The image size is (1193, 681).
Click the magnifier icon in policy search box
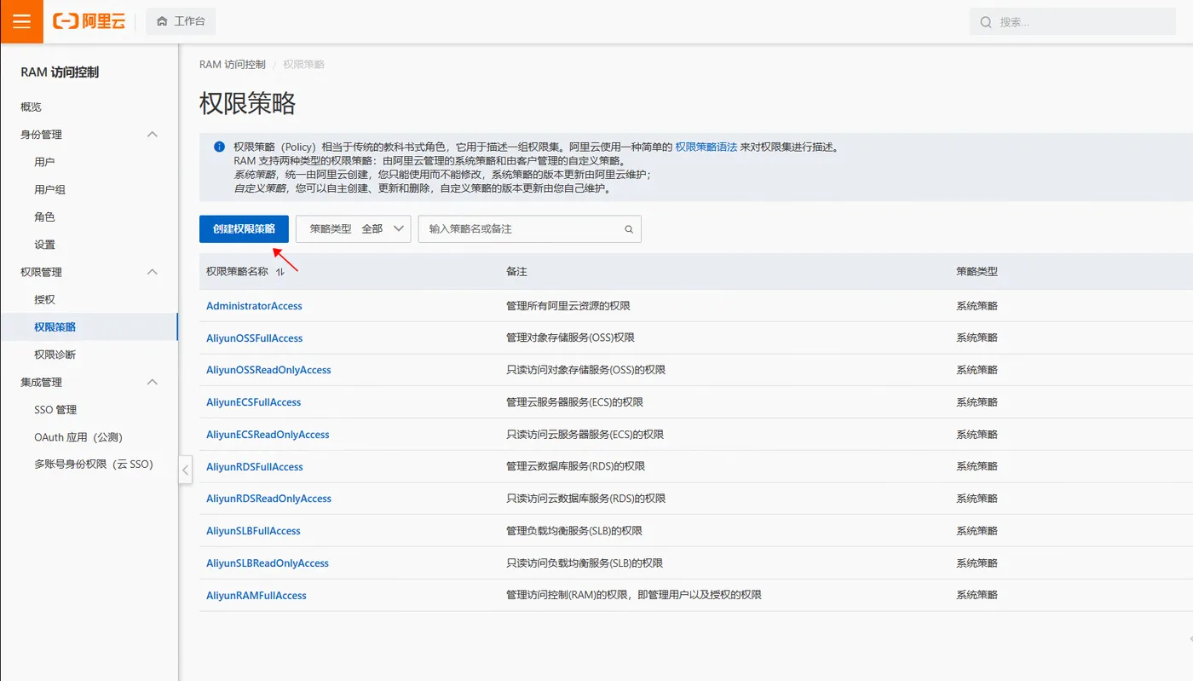[x=629, y=229]
